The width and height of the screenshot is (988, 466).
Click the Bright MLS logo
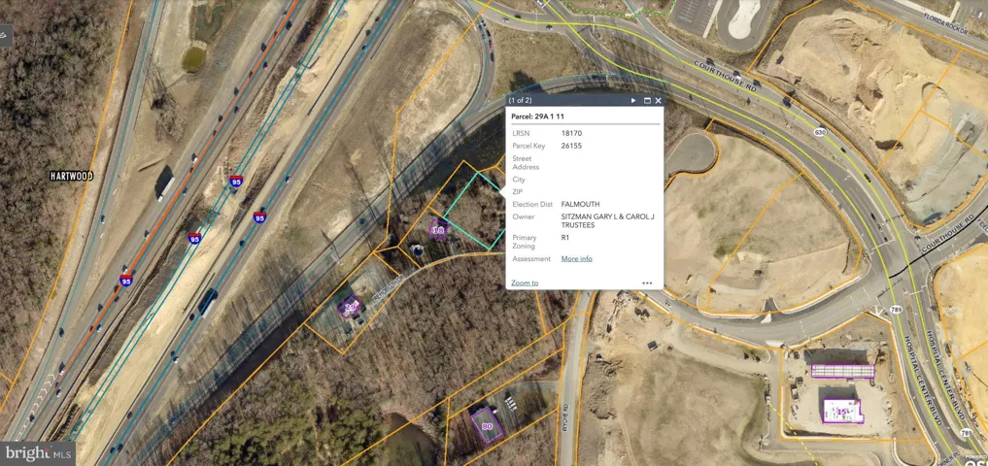[37, 453]
